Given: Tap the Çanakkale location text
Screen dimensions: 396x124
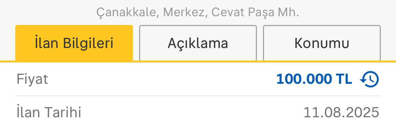Looking at the screenshot, I should (128, 13).
